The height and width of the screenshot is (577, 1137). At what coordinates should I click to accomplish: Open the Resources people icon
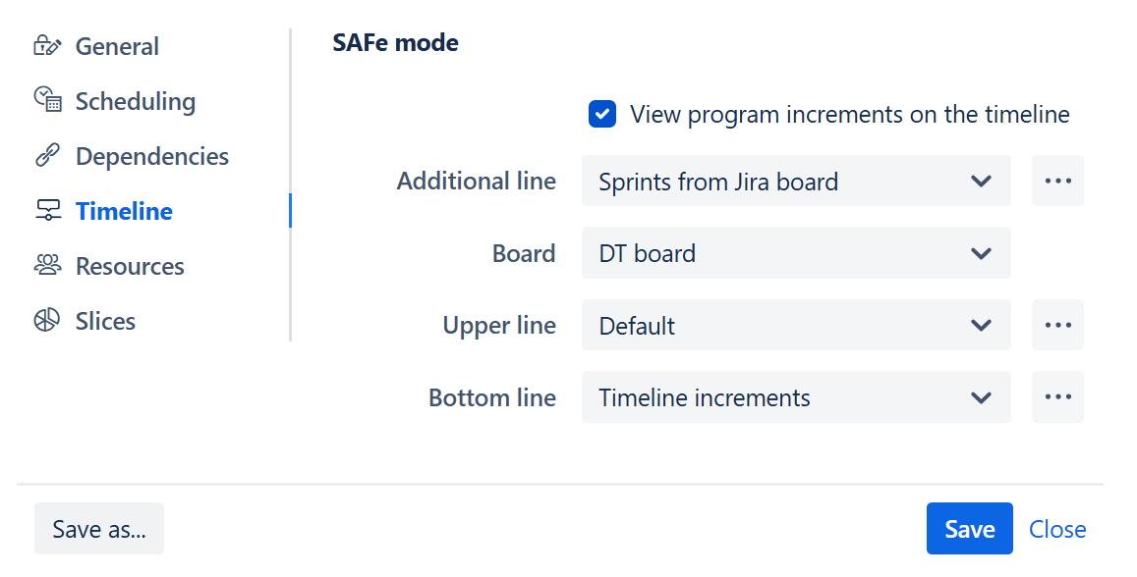pyautogui.click(x=47, y=265)
